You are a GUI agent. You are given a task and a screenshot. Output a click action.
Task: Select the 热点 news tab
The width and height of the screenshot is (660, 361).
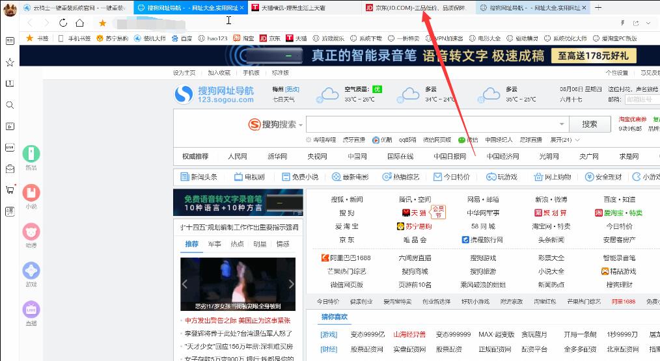[237, 244]
